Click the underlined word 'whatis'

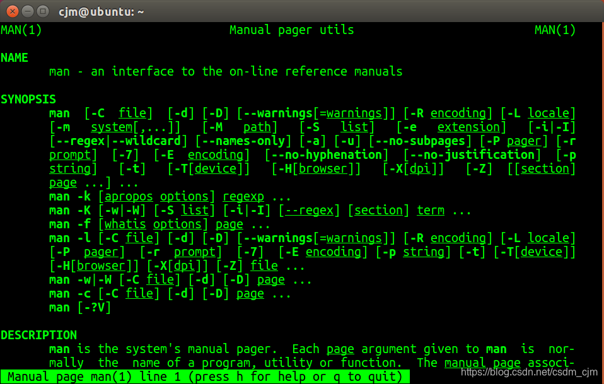point(125,224)
